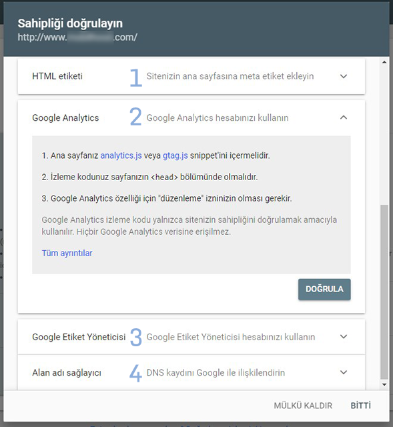Viewport: 393px width, 427px height.
Task: Collapse Google Analytics section with up chevron
Action: click(344, 117)
